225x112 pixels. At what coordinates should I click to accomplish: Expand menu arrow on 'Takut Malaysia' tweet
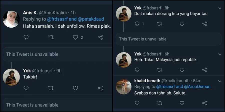(219, 54)
